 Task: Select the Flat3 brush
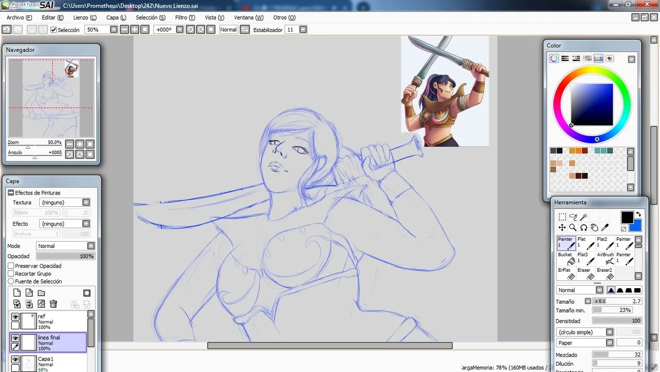click(586, 258)
